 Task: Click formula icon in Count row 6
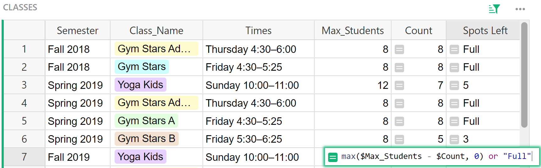click(399, 139)
